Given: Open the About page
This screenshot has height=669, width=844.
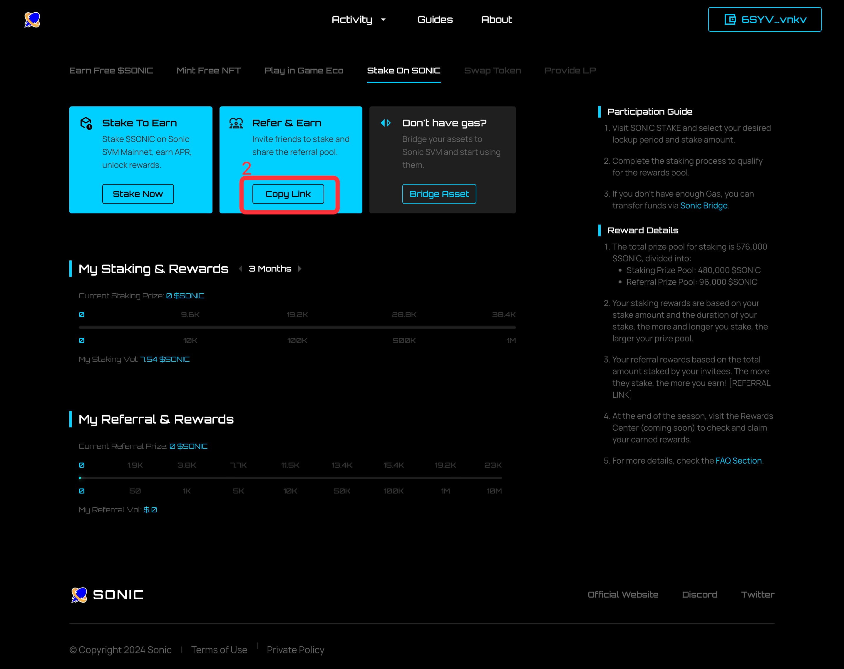Looking at the screenshot, I should coord(496,20).
